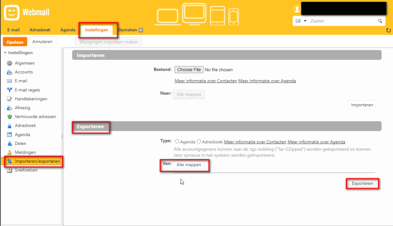Select the Adresboek export type radio
Screen dimensions: 393x226
tap(199, 141)
